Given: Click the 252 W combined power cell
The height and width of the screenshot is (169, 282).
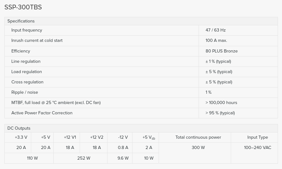Looking at the screenshot, I should [x=84, y=158].
